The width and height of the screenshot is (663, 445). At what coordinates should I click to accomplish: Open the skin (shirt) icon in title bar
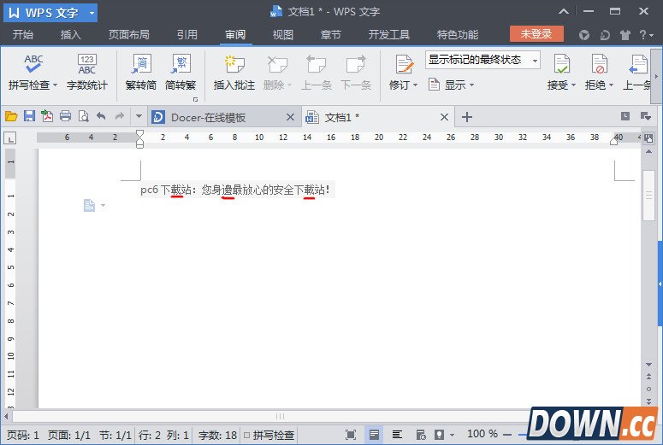click(x=625, y=35)
